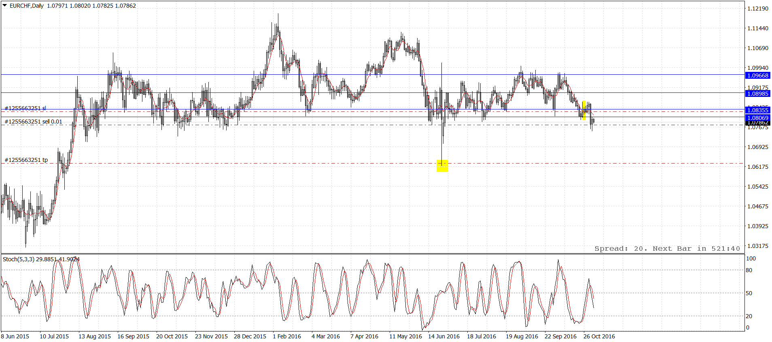Select the OHLC value 1.08020
Viewport: 772px width, 342px height.
coord(80,6)
